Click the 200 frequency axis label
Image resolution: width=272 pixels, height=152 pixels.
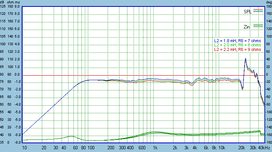click(x=111, y=147)
